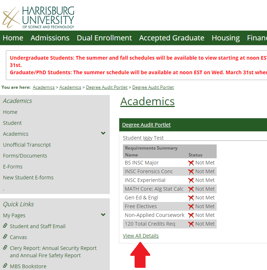This screenshot has width=267, height=270.
Task: Click Non-Applied Coursework requirement name
Action: [154, 215]
